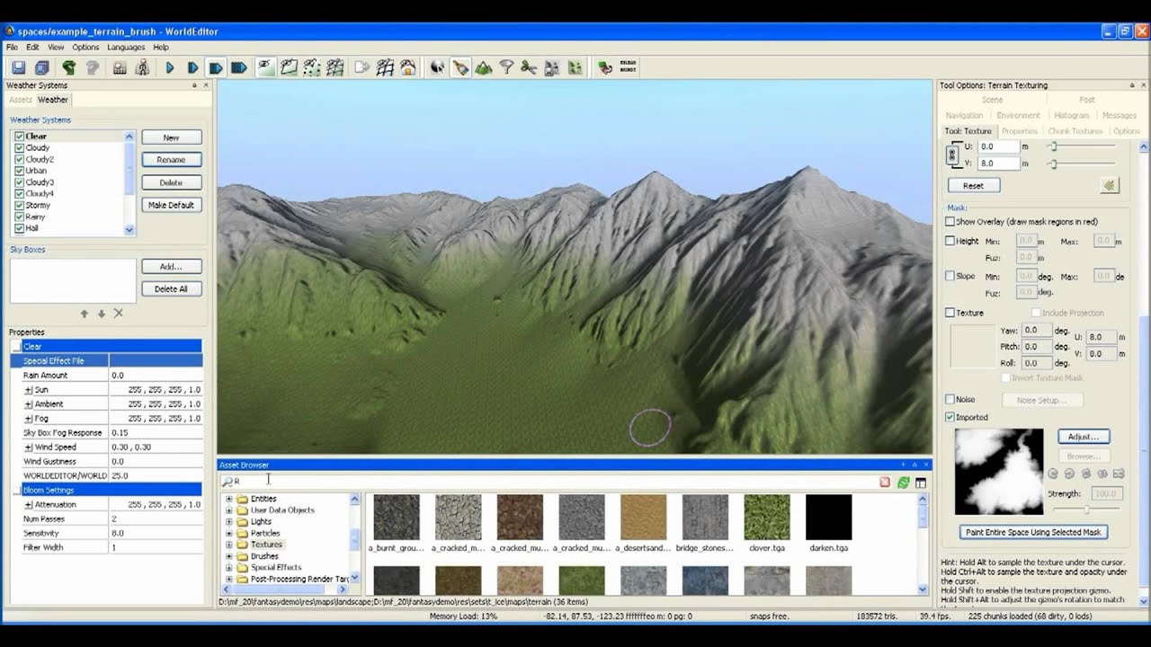Click the green icon right of Reset

[x=1110, y=185]
